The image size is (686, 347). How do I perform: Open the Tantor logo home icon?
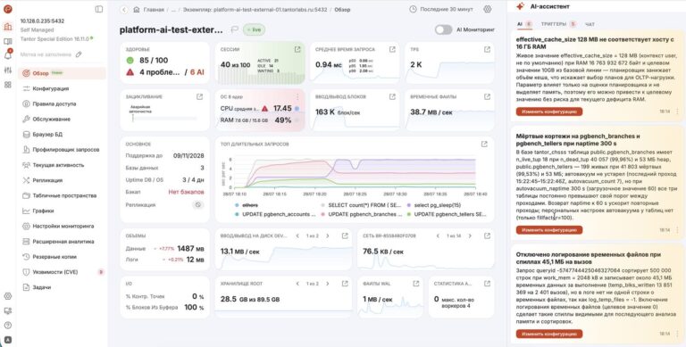coord(7,9)
